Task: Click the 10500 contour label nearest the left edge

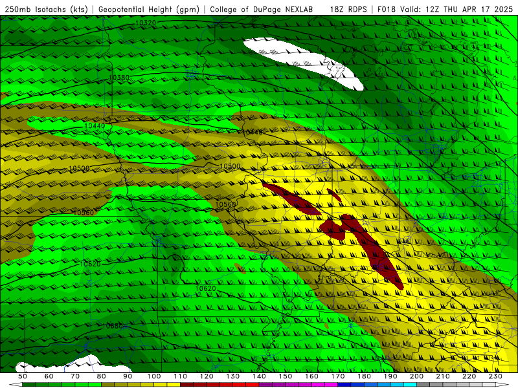Action: click(x=79, y=168)
